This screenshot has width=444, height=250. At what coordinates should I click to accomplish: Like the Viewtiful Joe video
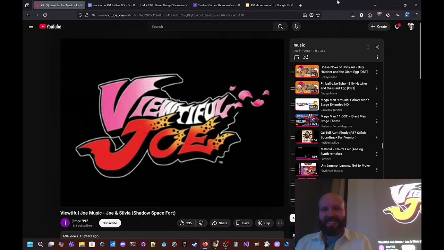pyautogui.click(x=186, y=223)
